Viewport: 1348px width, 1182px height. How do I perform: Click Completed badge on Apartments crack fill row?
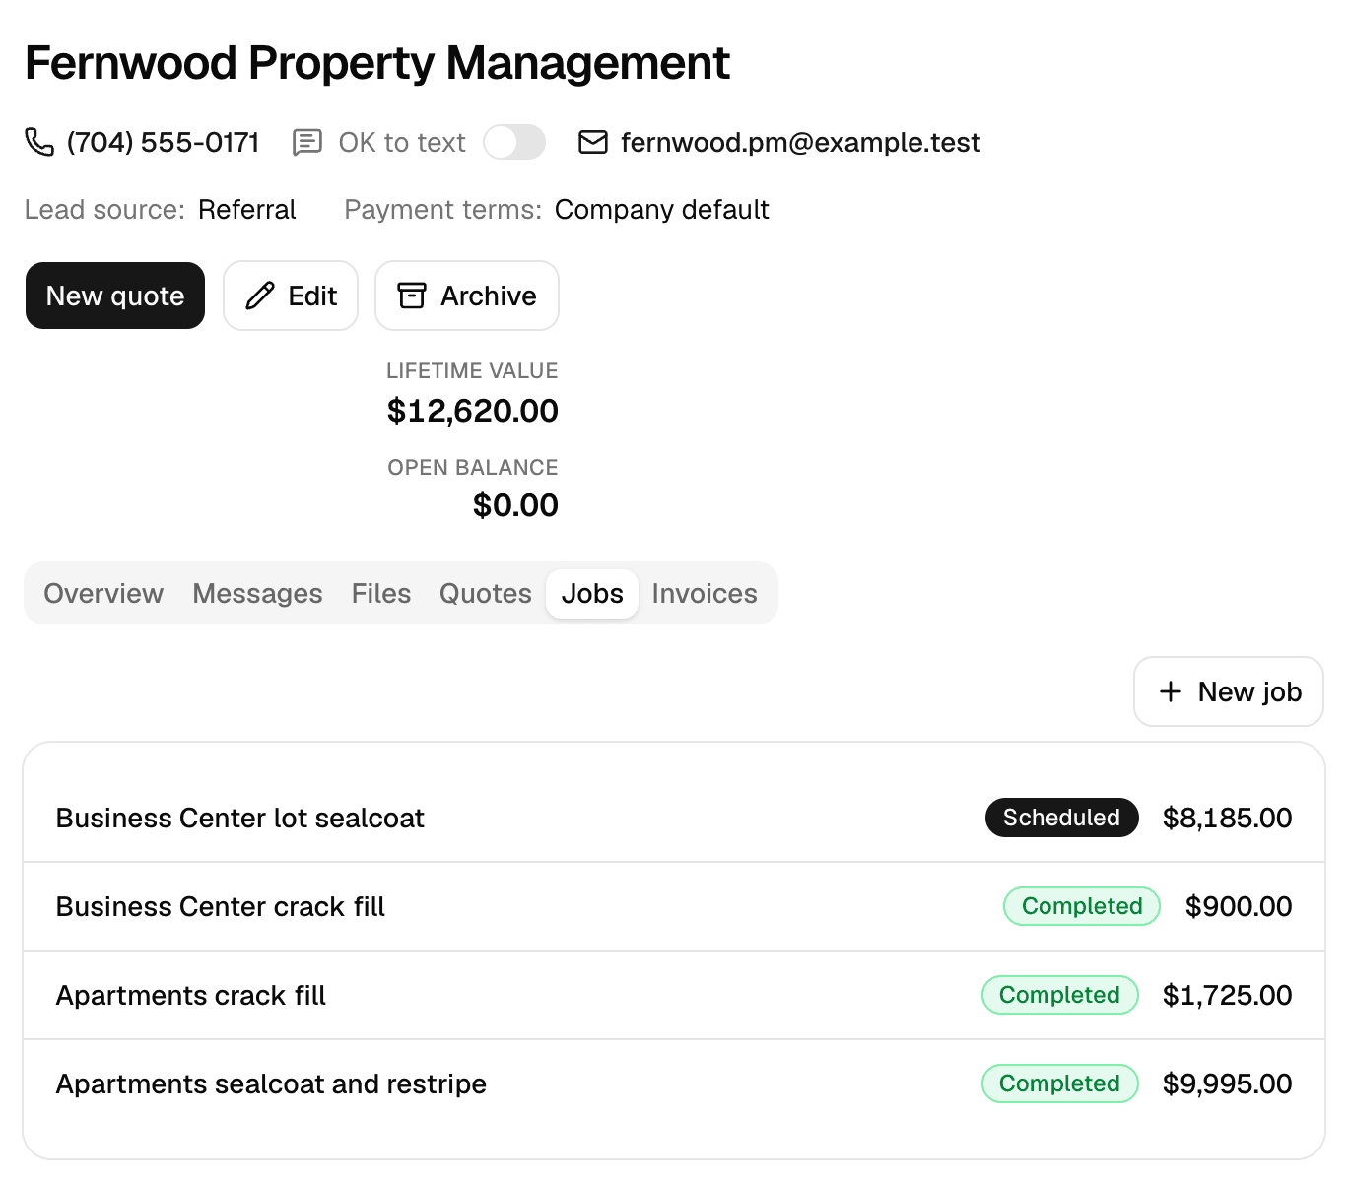[x=1059, y=995]
